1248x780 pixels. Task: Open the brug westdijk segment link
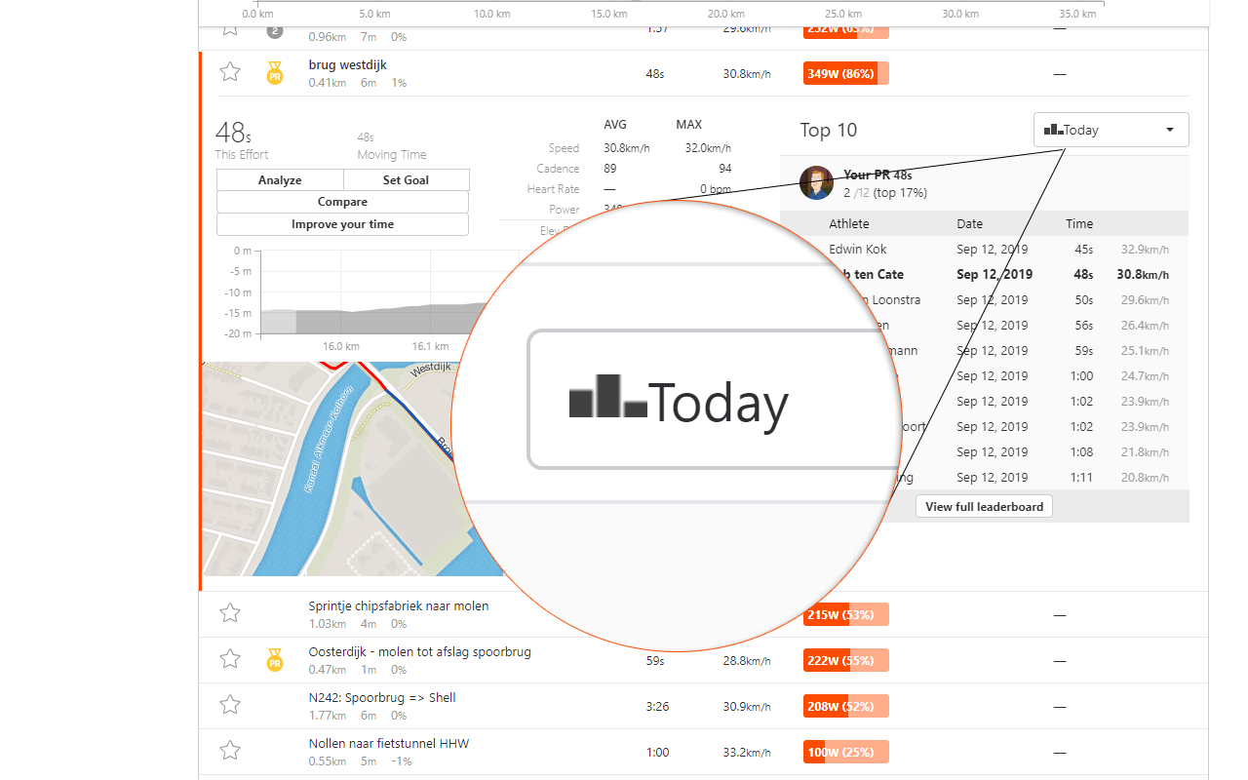pos(347,65)
